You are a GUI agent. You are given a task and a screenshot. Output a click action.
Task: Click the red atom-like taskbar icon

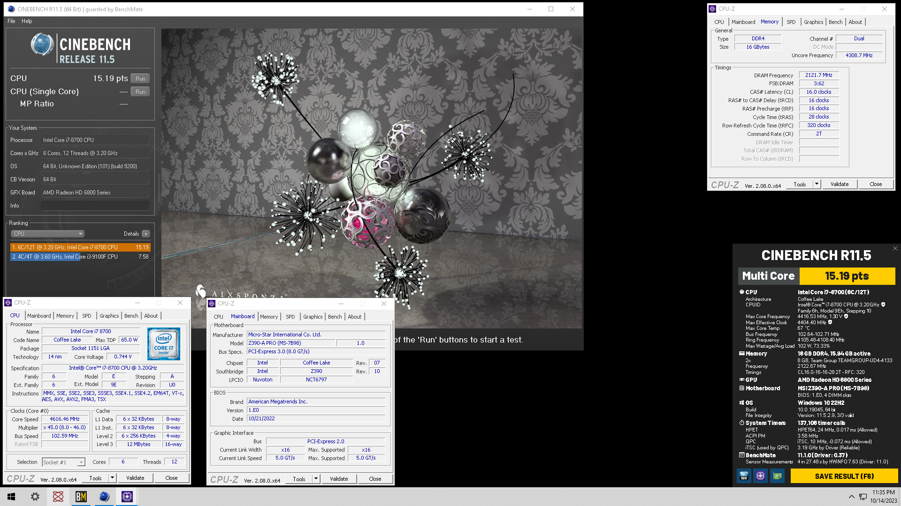pyautogui.click(x=58, y=497)
